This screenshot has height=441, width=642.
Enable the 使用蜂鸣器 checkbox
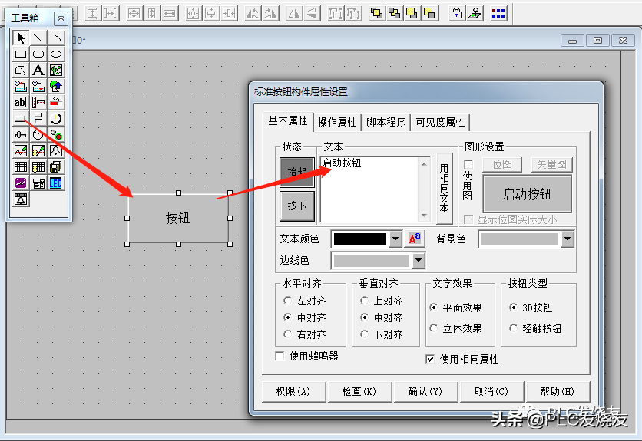(280, 356)
